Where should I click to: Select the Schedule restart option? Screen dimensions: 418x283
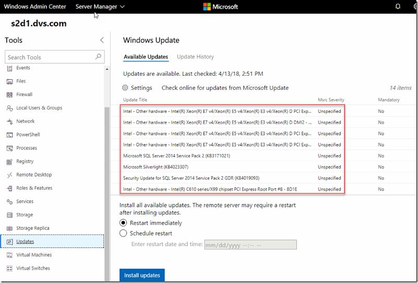pyautogui.click(x=123, y=233)
